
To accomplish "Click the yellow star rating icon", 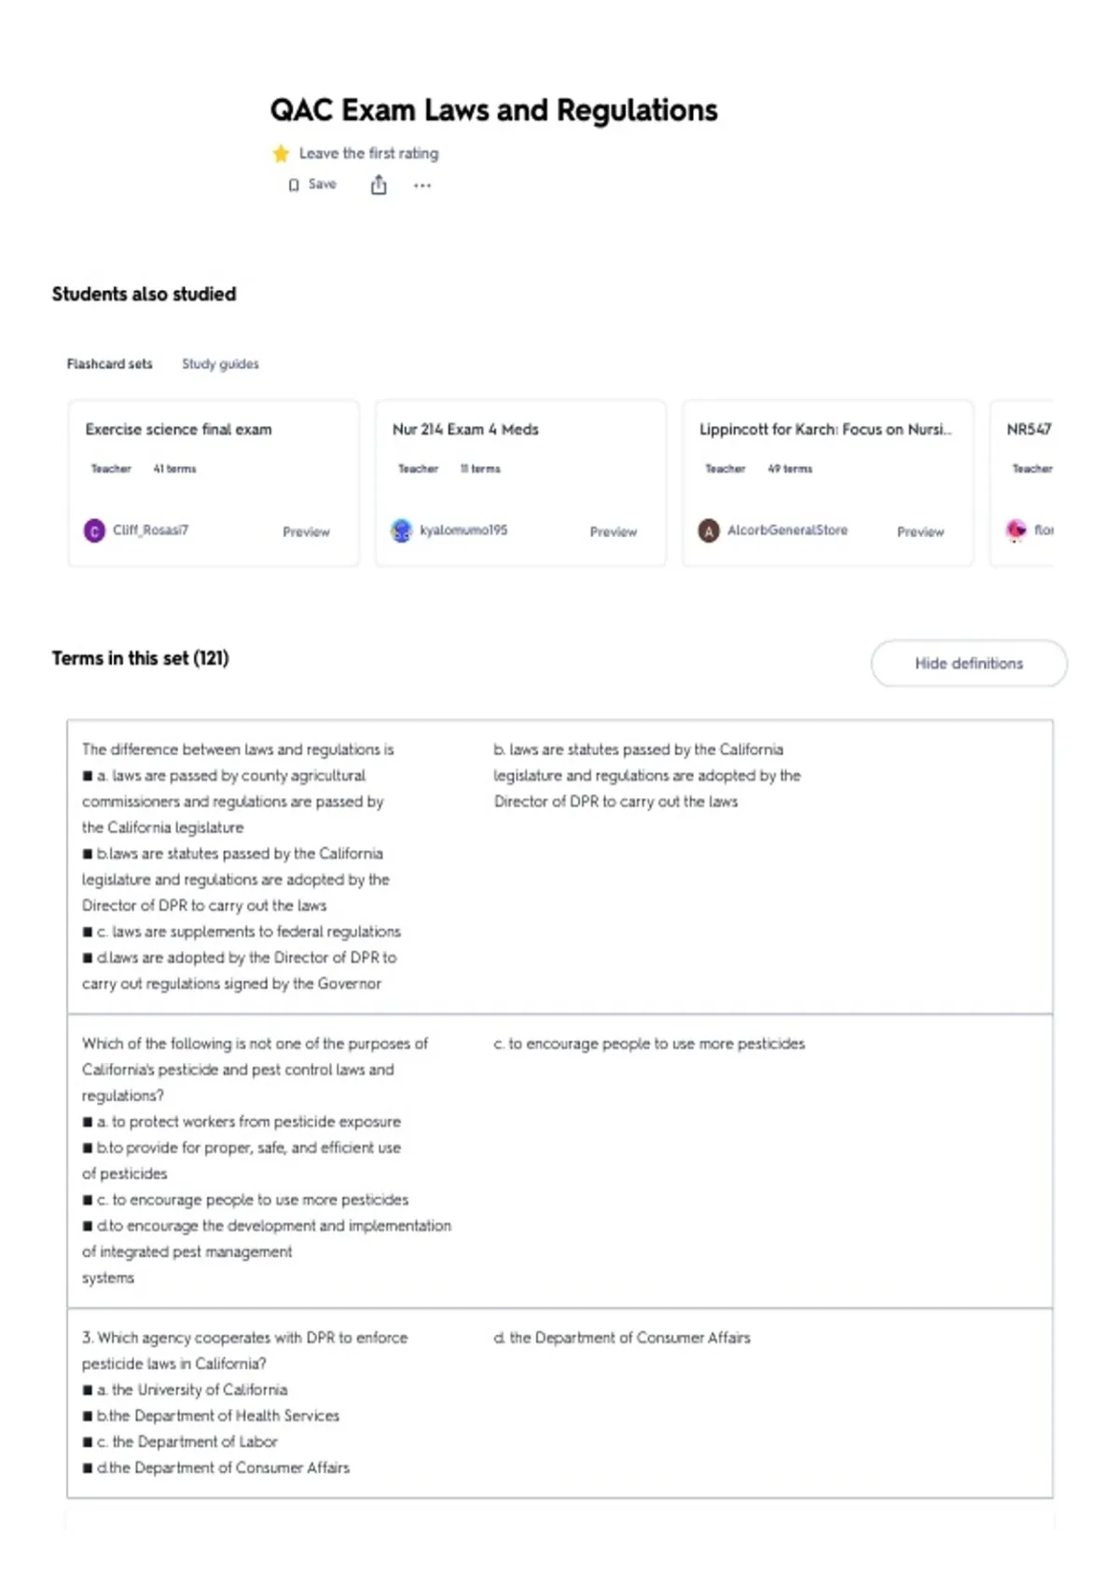I will [x=281, y=154].
